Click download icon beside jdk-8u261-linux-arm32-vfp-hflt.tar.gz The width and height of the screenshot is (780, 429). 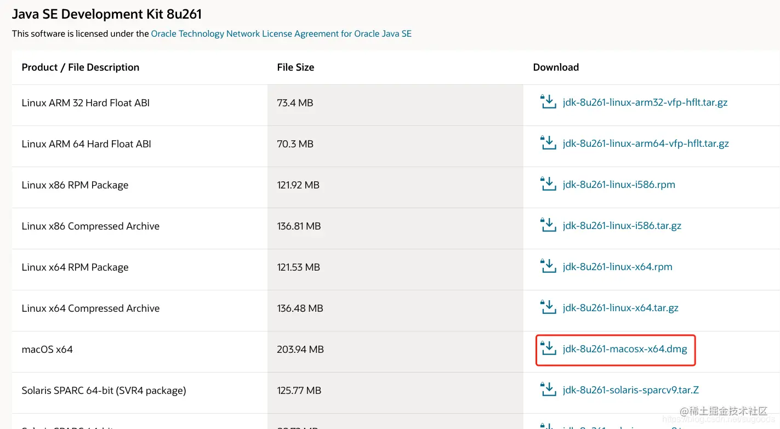coord(548,102)
